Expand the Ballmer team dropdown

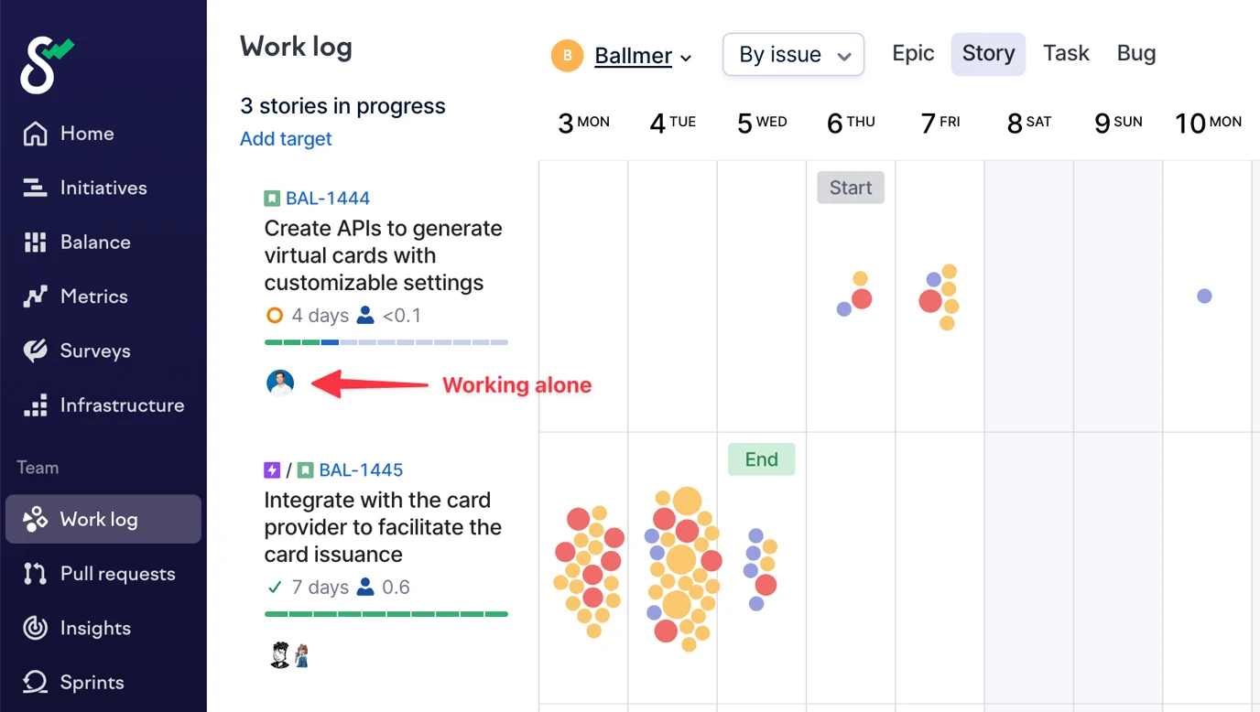coord(641,57)
